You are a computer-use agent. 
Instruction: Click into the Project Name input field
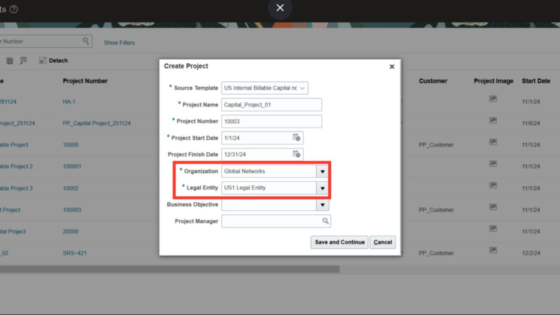point(272,105)
